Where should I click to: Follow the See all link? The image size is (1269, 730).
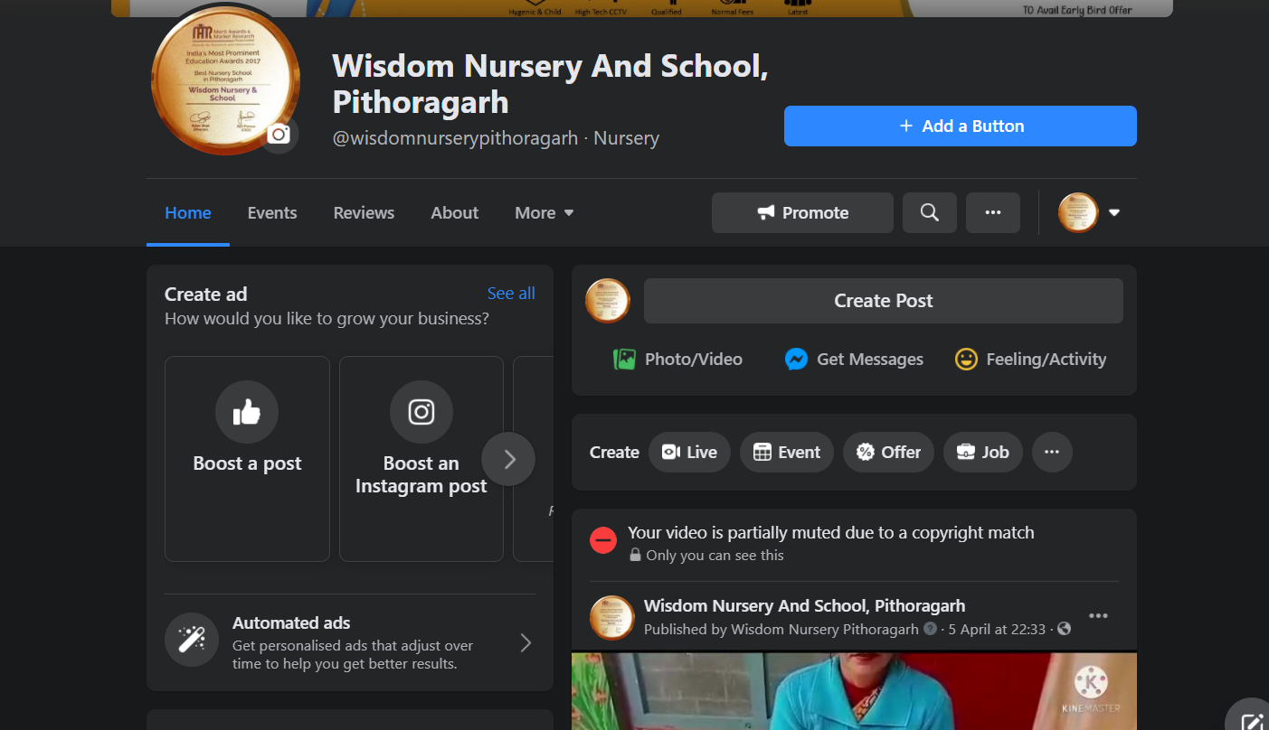tap(511, 294)
